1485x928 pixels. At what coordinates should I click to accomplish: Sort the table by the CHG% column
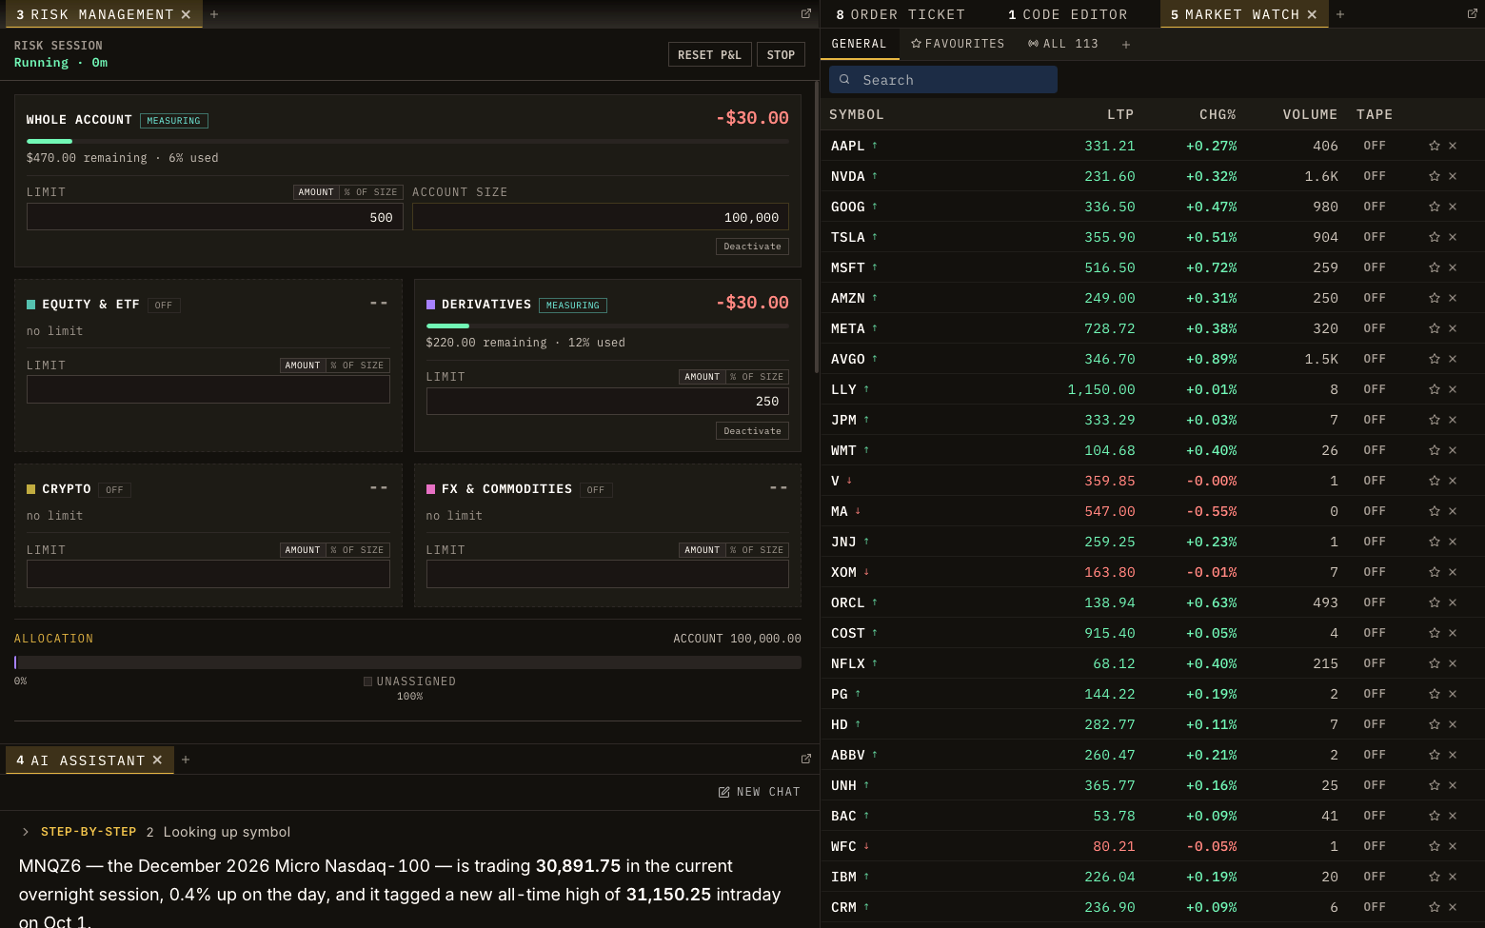click(x=1218, y=114)
